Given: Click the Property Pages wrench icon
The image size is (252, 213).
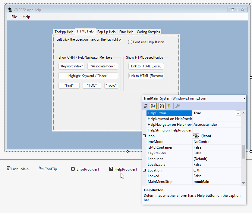Looking at the screenshot, I should 178,106.
